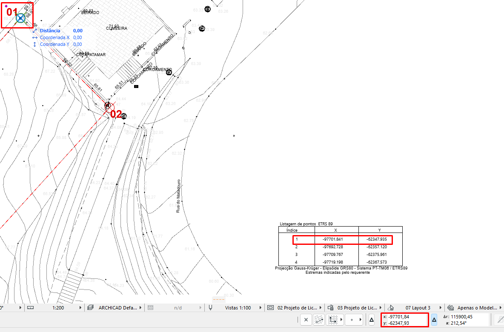Click the snap guides and points button

pos(305,319)
